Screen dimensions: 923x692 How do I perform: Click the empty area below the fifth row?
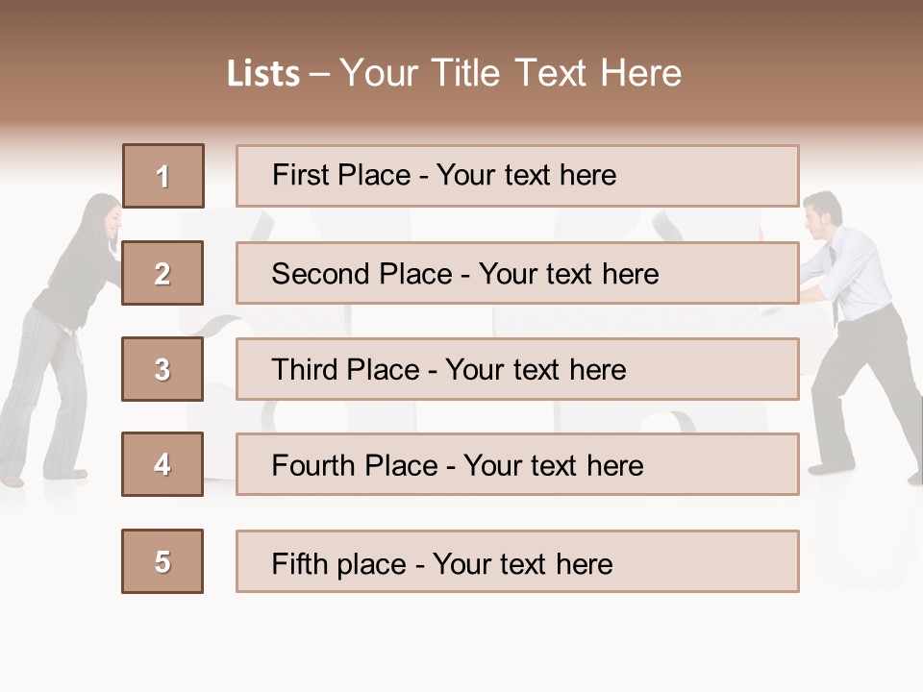click(461, 639)
